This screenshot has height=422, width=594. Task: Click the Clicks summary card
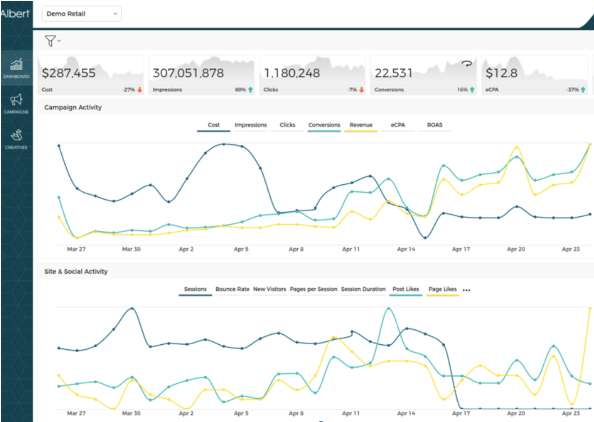[x=312, y=75]
